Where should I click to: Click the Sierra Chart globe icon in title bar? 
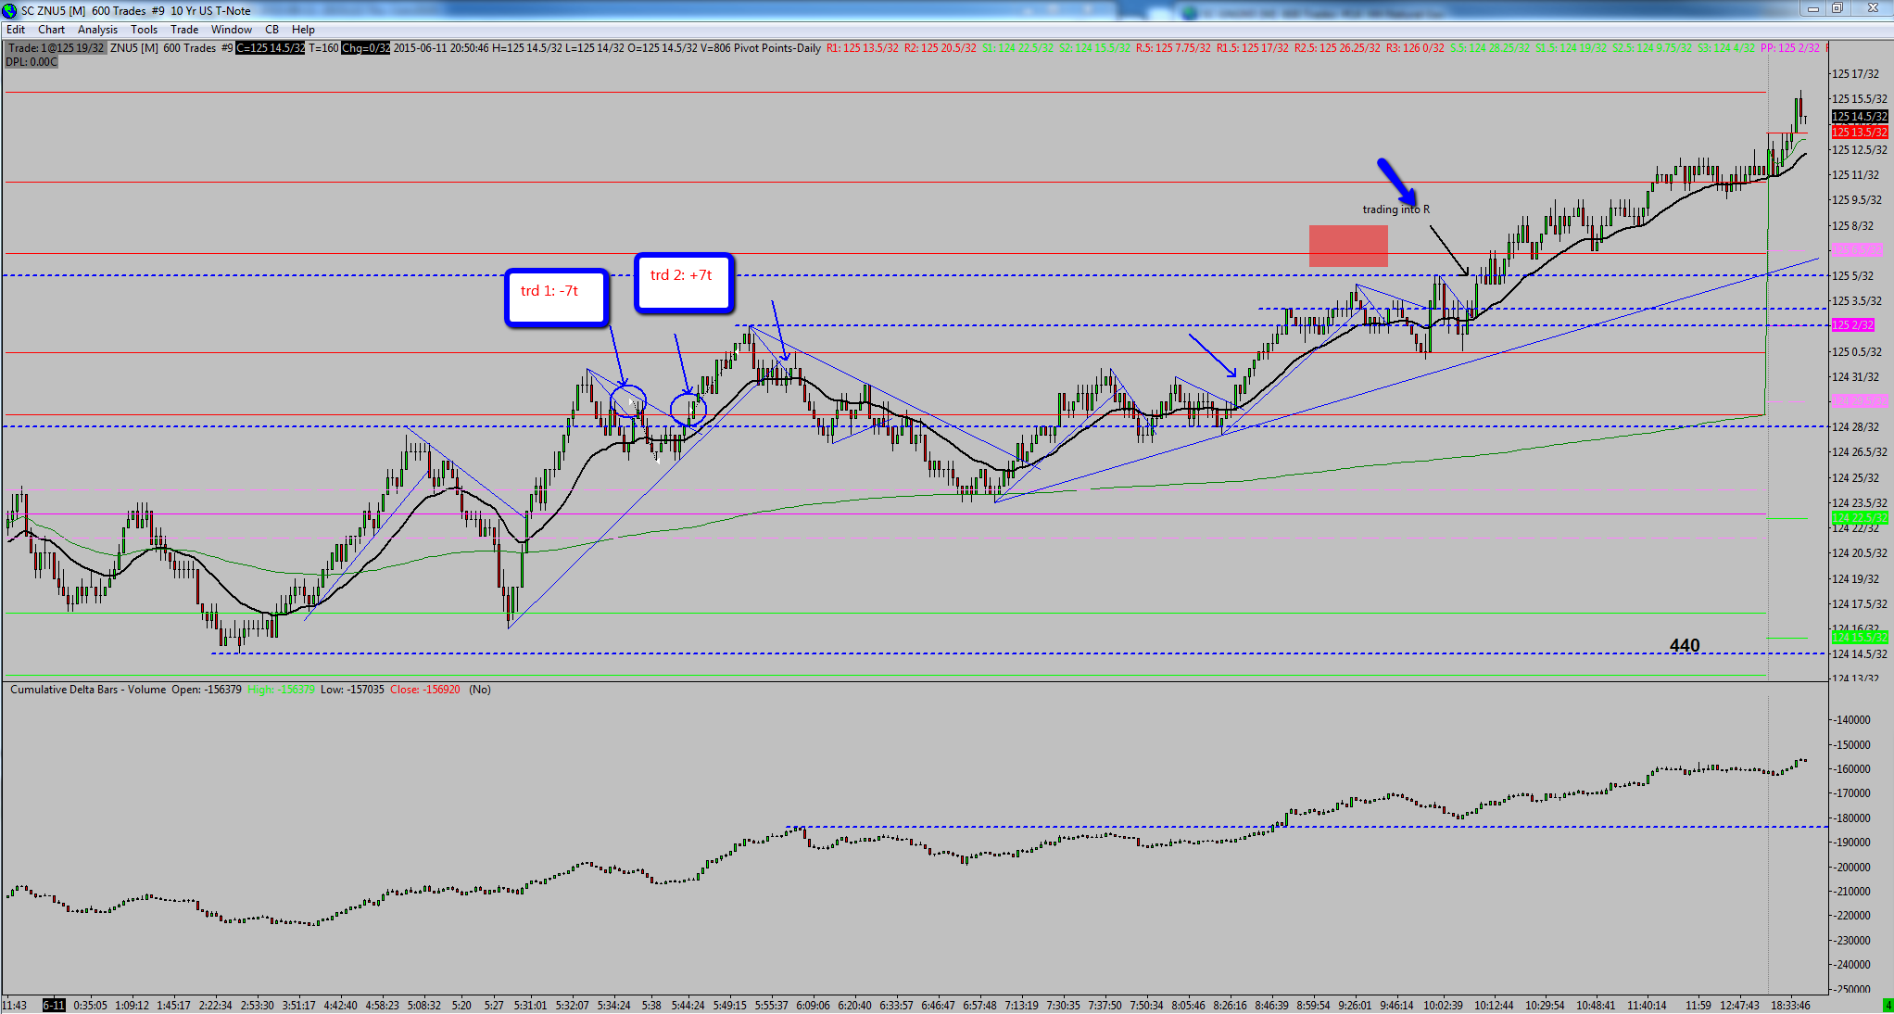[x=10, y=10]
